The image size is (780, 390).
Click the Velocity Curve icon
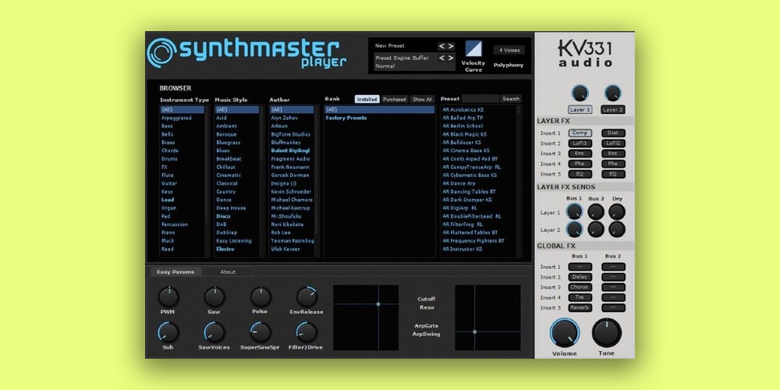(473, 49)
